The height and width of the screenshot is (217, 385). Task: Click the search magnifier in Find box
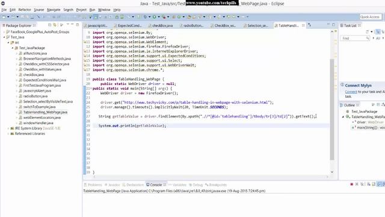[368, 39]
